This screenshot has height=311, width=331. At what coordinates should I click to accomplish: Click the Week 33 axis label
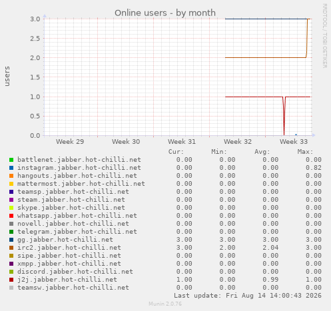click(294, 142)
